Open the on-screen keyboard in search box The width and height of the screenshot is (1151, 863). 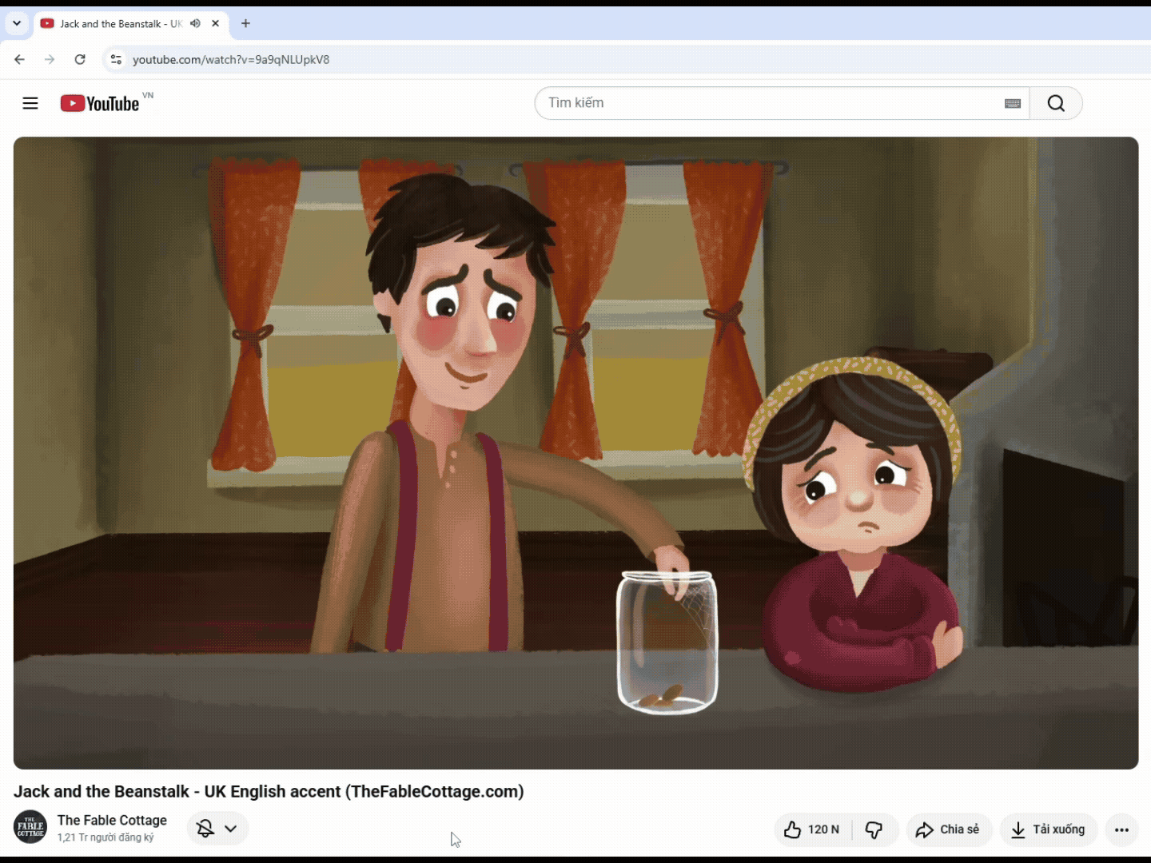tap(1013, 103)
